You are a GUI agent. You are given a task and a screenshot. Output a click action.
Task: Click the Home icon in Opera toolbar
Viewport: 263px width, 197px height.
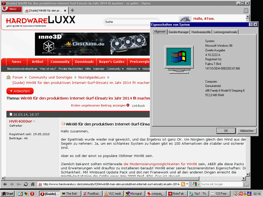point(33,184)
